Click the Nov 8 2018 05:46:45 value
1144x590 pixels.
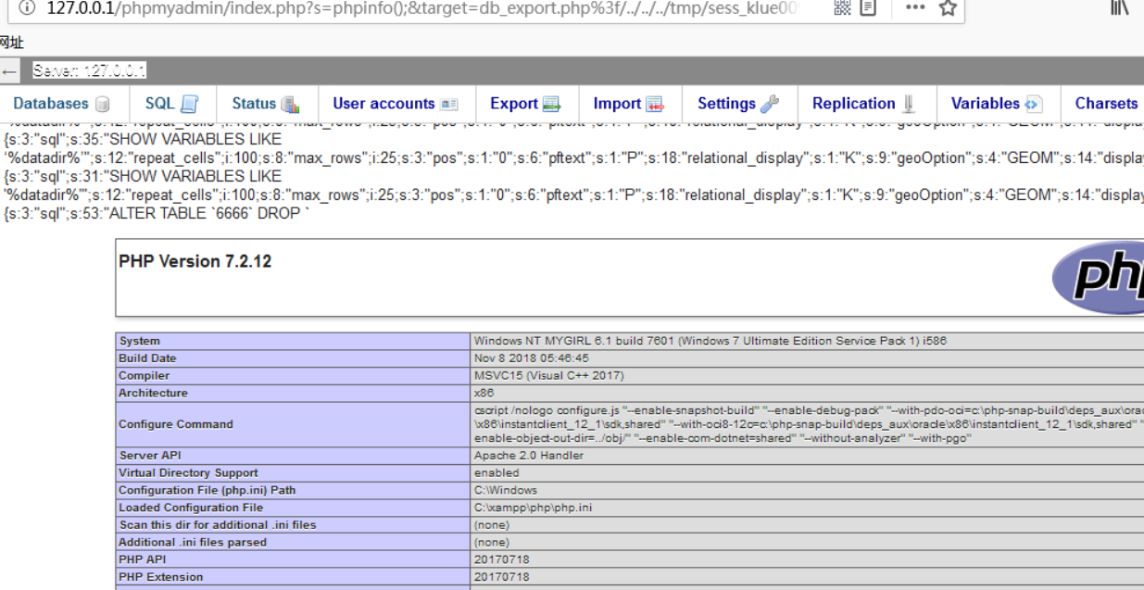click(531, 358)
